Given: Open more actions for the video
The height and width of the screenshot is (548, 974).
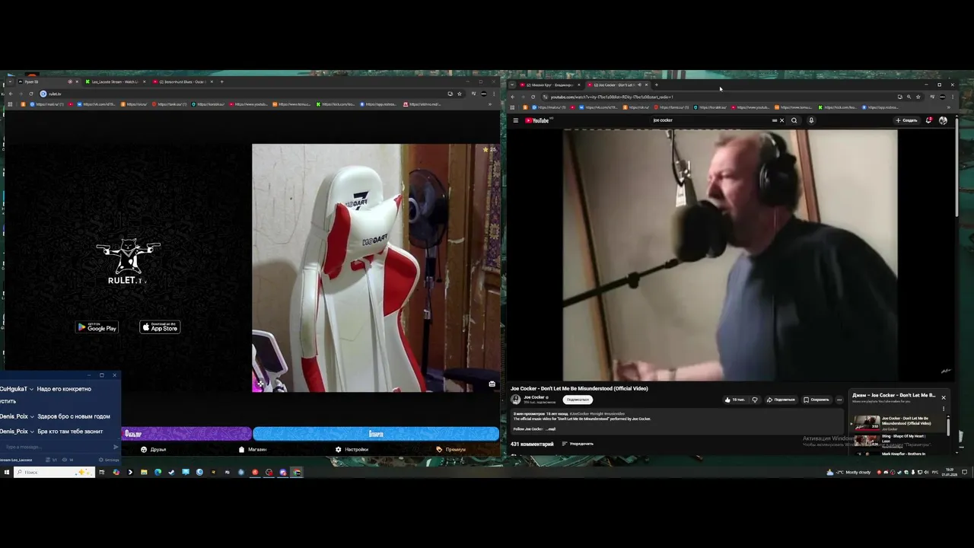Looking at the screenshot, I should [x=839, y=400].
